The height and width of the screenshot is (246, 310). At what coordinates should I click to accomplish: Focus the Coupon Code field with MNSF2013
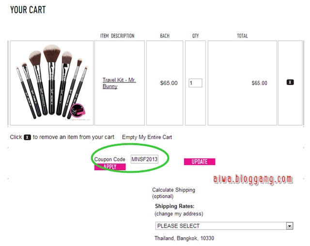pos(144,159)
